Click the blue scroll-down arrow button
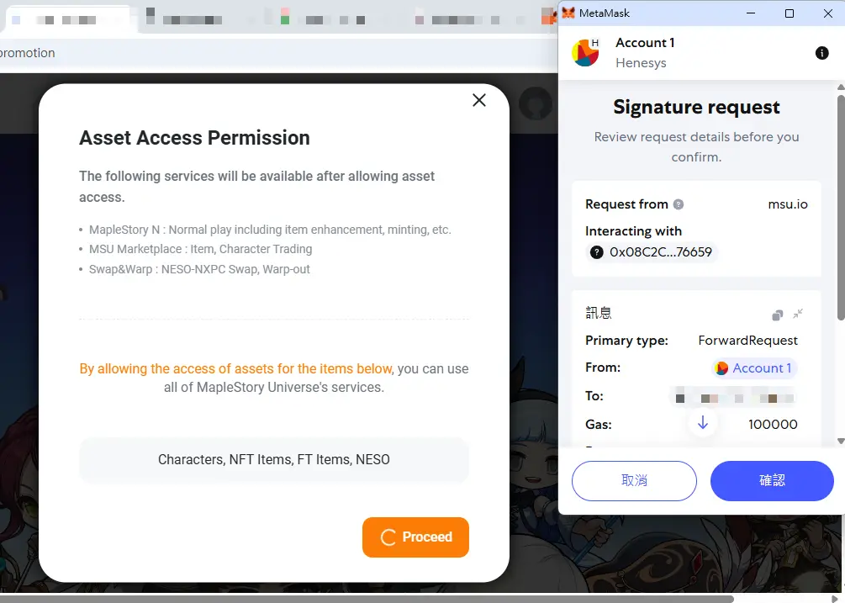The height and width of the screenshot is (603, 845). [x=702, y=423]
